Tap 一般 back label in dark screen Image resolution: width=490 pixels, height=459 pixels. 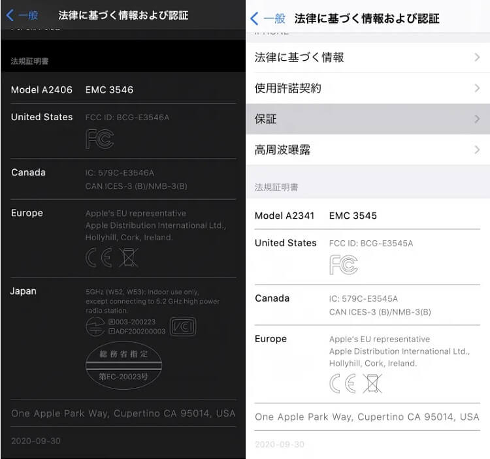[28, 15]
